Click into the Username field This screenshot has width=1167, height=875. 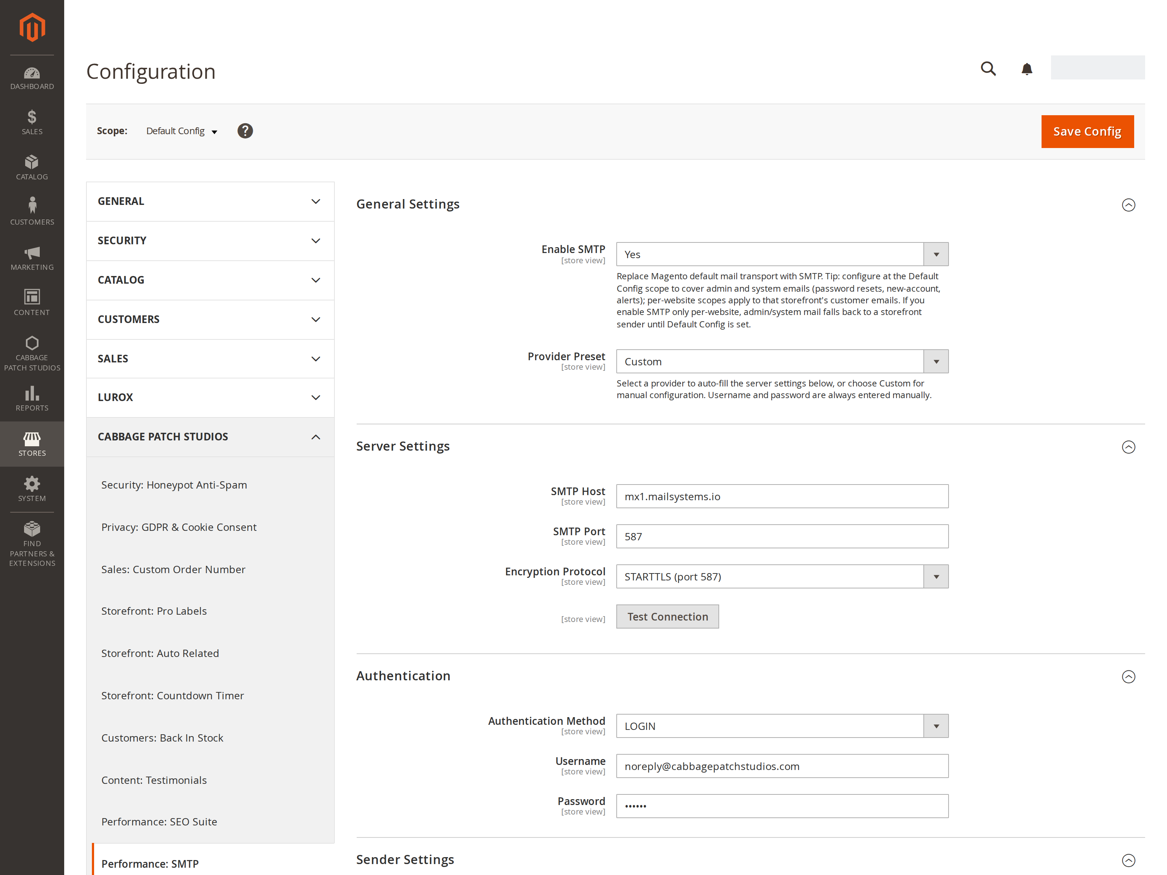pos(782,766)
